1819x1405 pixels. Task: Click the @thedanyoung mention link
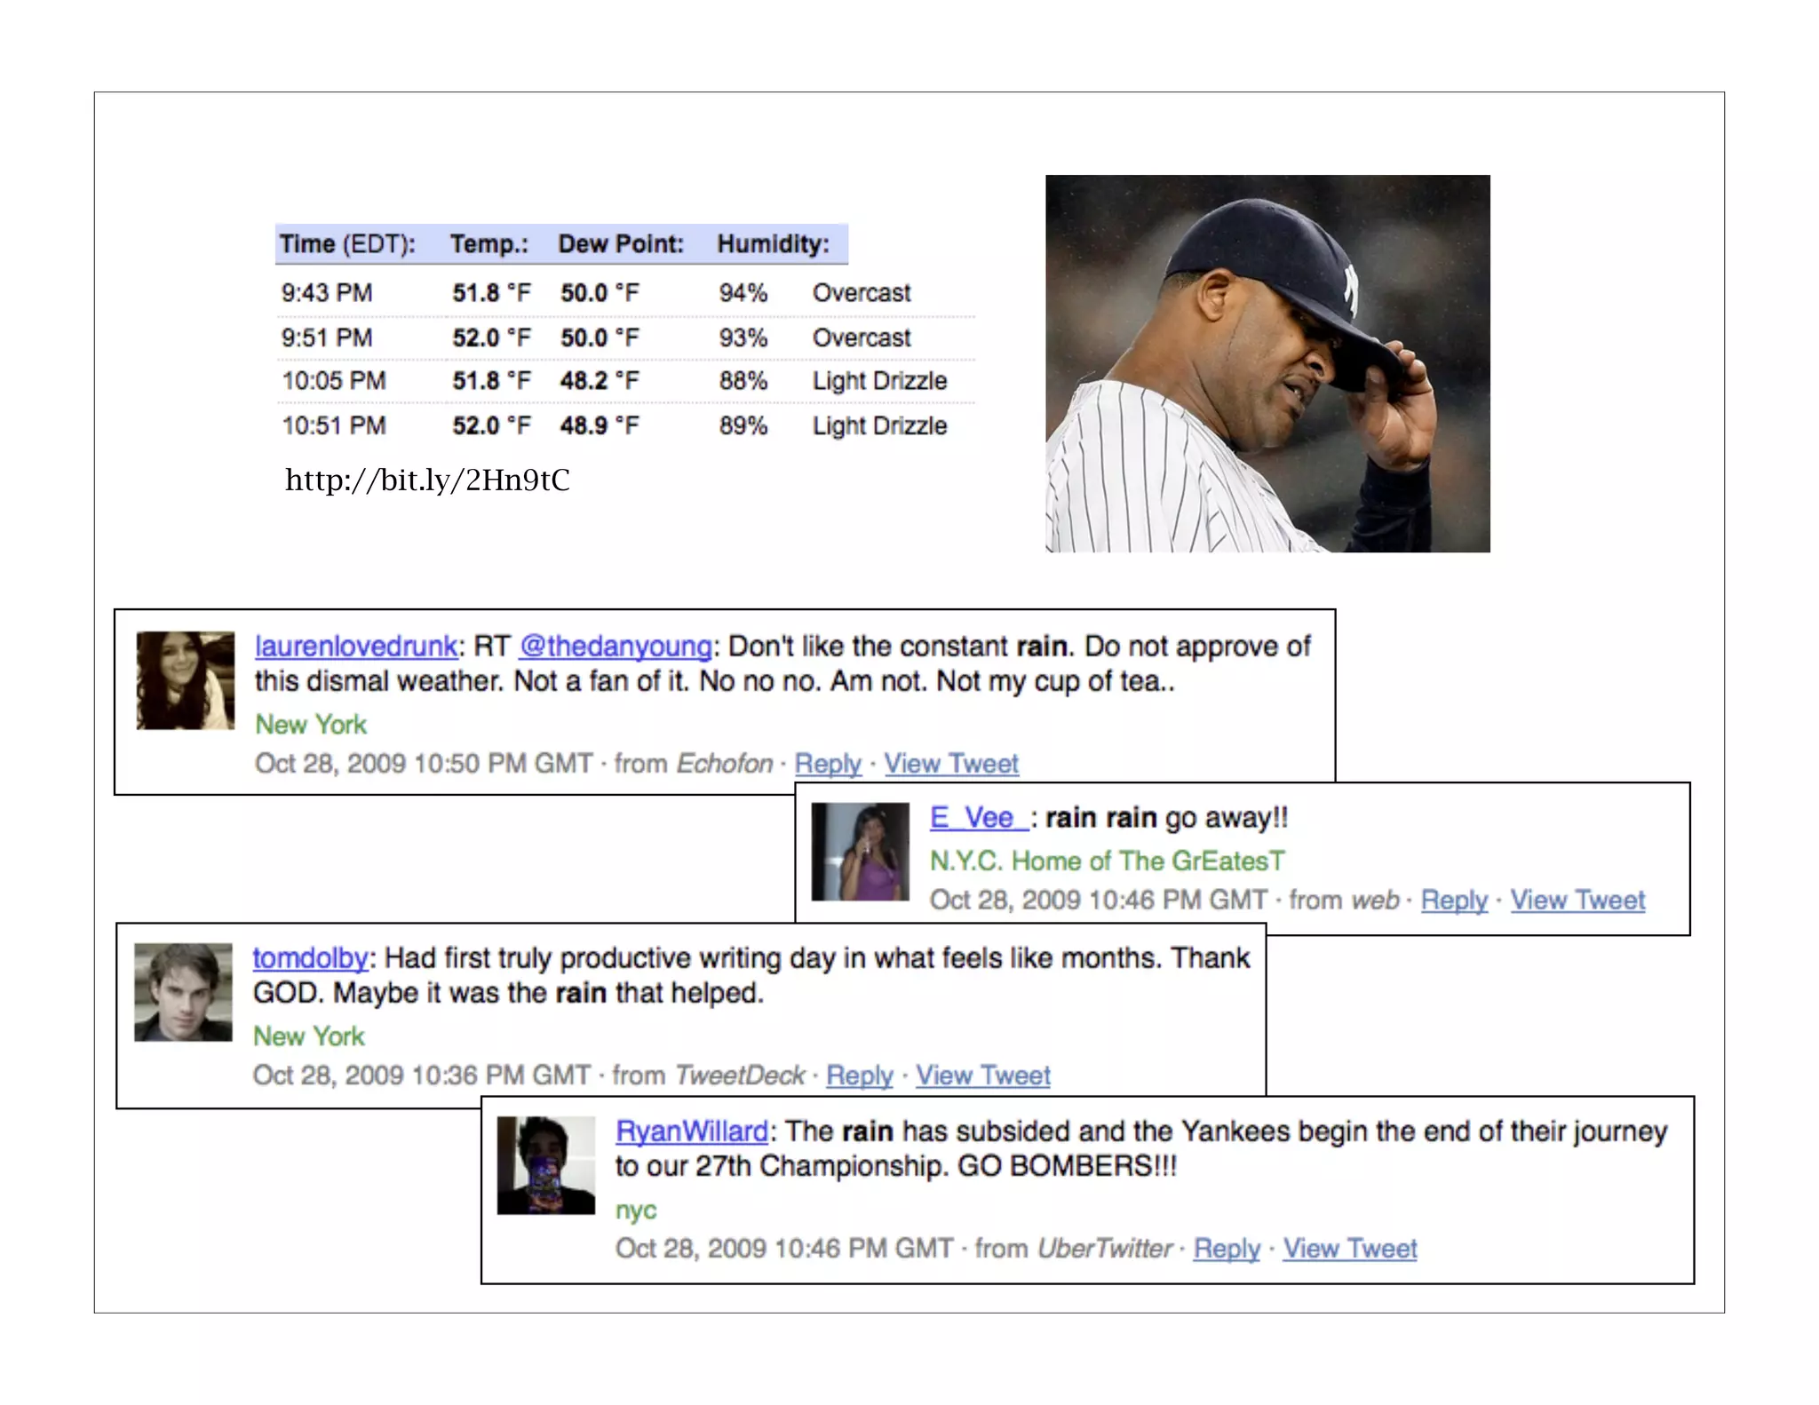(616, 646)
